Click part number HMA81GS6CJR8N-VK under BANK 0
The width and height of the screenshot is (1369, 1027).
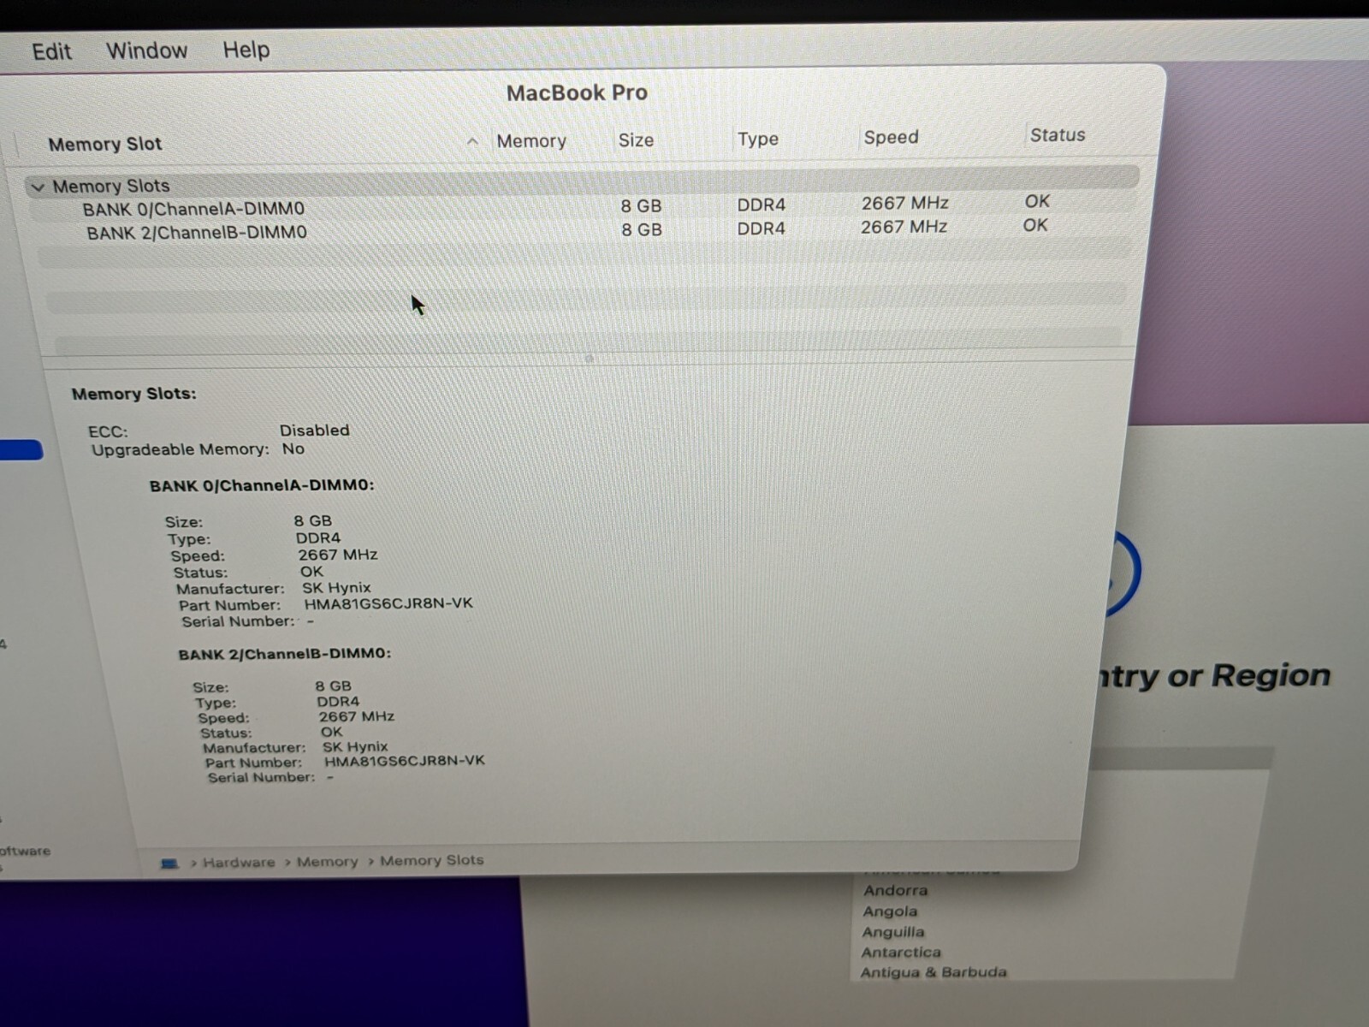tap(388, 603)
